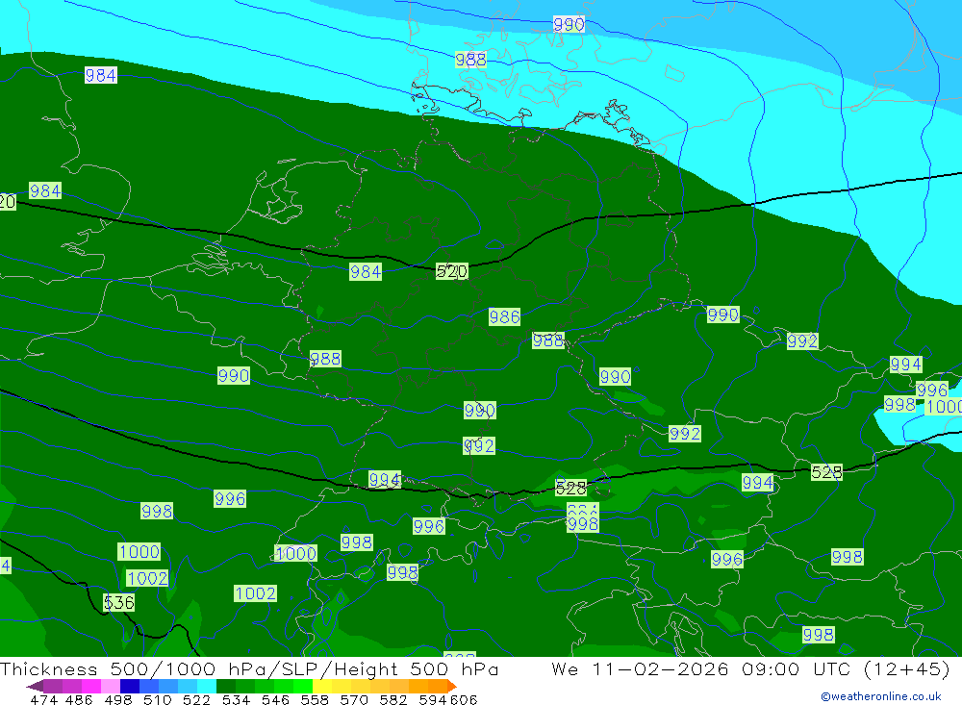
Task: Click the '546' legend value
Action: coord(275,699)
